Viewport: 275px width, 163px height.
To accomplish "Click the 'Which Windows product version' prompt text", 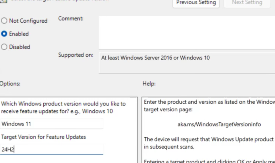I will (63, 107).
